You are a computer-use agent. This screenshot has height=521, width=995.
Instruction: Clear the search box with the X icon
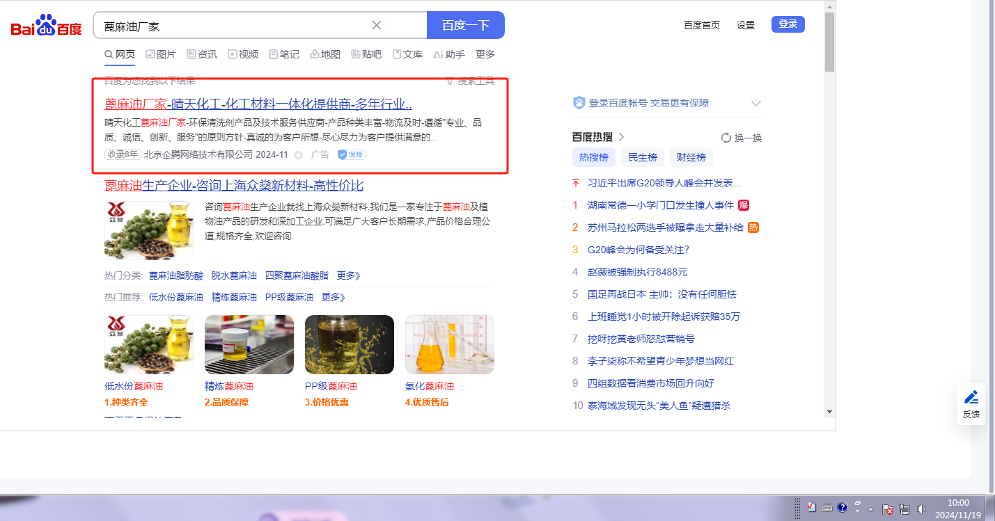tap(377, 25)
